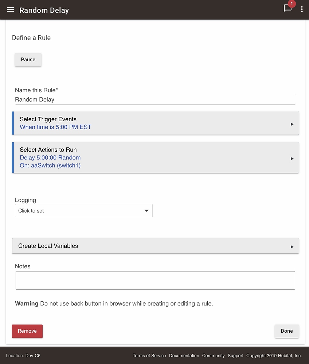This screenshot has height=364, width=309.
Task: Finish editing with the Done button
Action: 287,331
